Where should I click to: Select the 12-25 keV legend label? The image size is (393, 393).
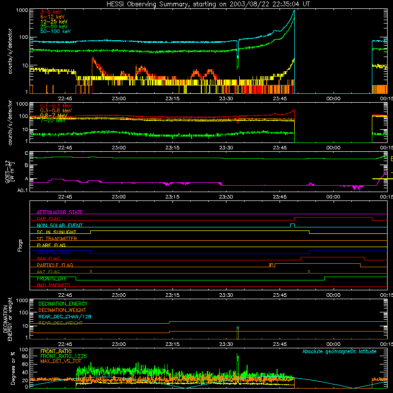(54, 22)
